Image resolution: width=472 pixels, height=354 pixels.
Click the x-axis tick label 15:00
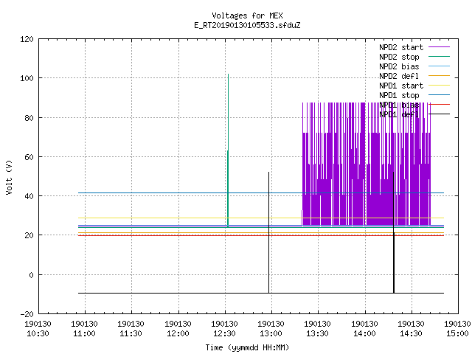point(457,333)
